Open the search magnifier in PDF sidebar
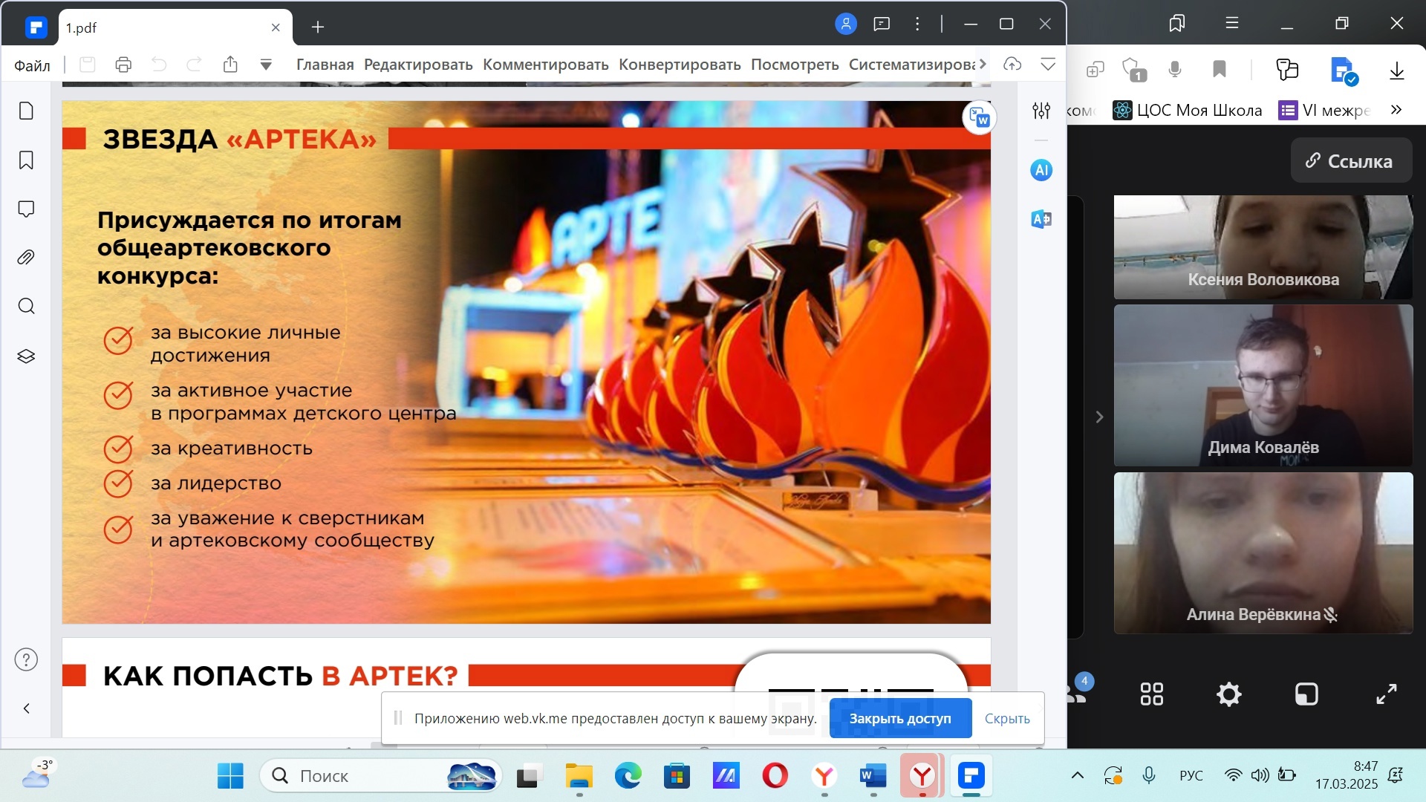 [26, 307]
